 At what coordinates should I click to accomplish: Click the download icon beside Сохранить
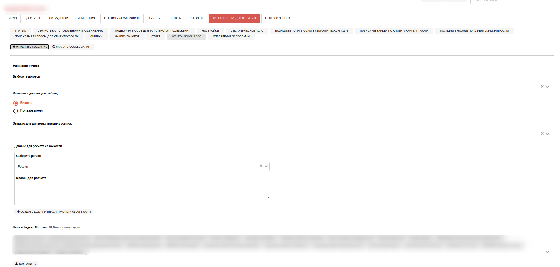pyautogui.click(x=17, y=264)
